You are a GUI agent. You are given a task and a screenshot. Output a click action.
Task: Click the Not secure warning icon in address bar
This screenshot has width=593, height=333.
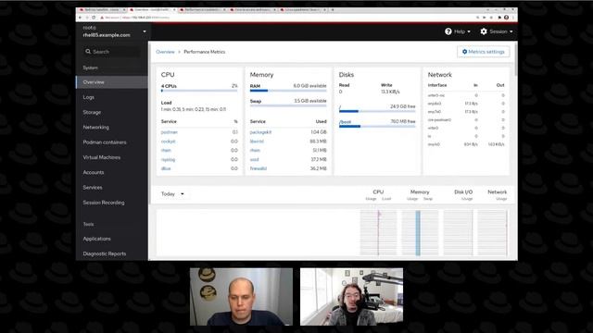point(102,18)
